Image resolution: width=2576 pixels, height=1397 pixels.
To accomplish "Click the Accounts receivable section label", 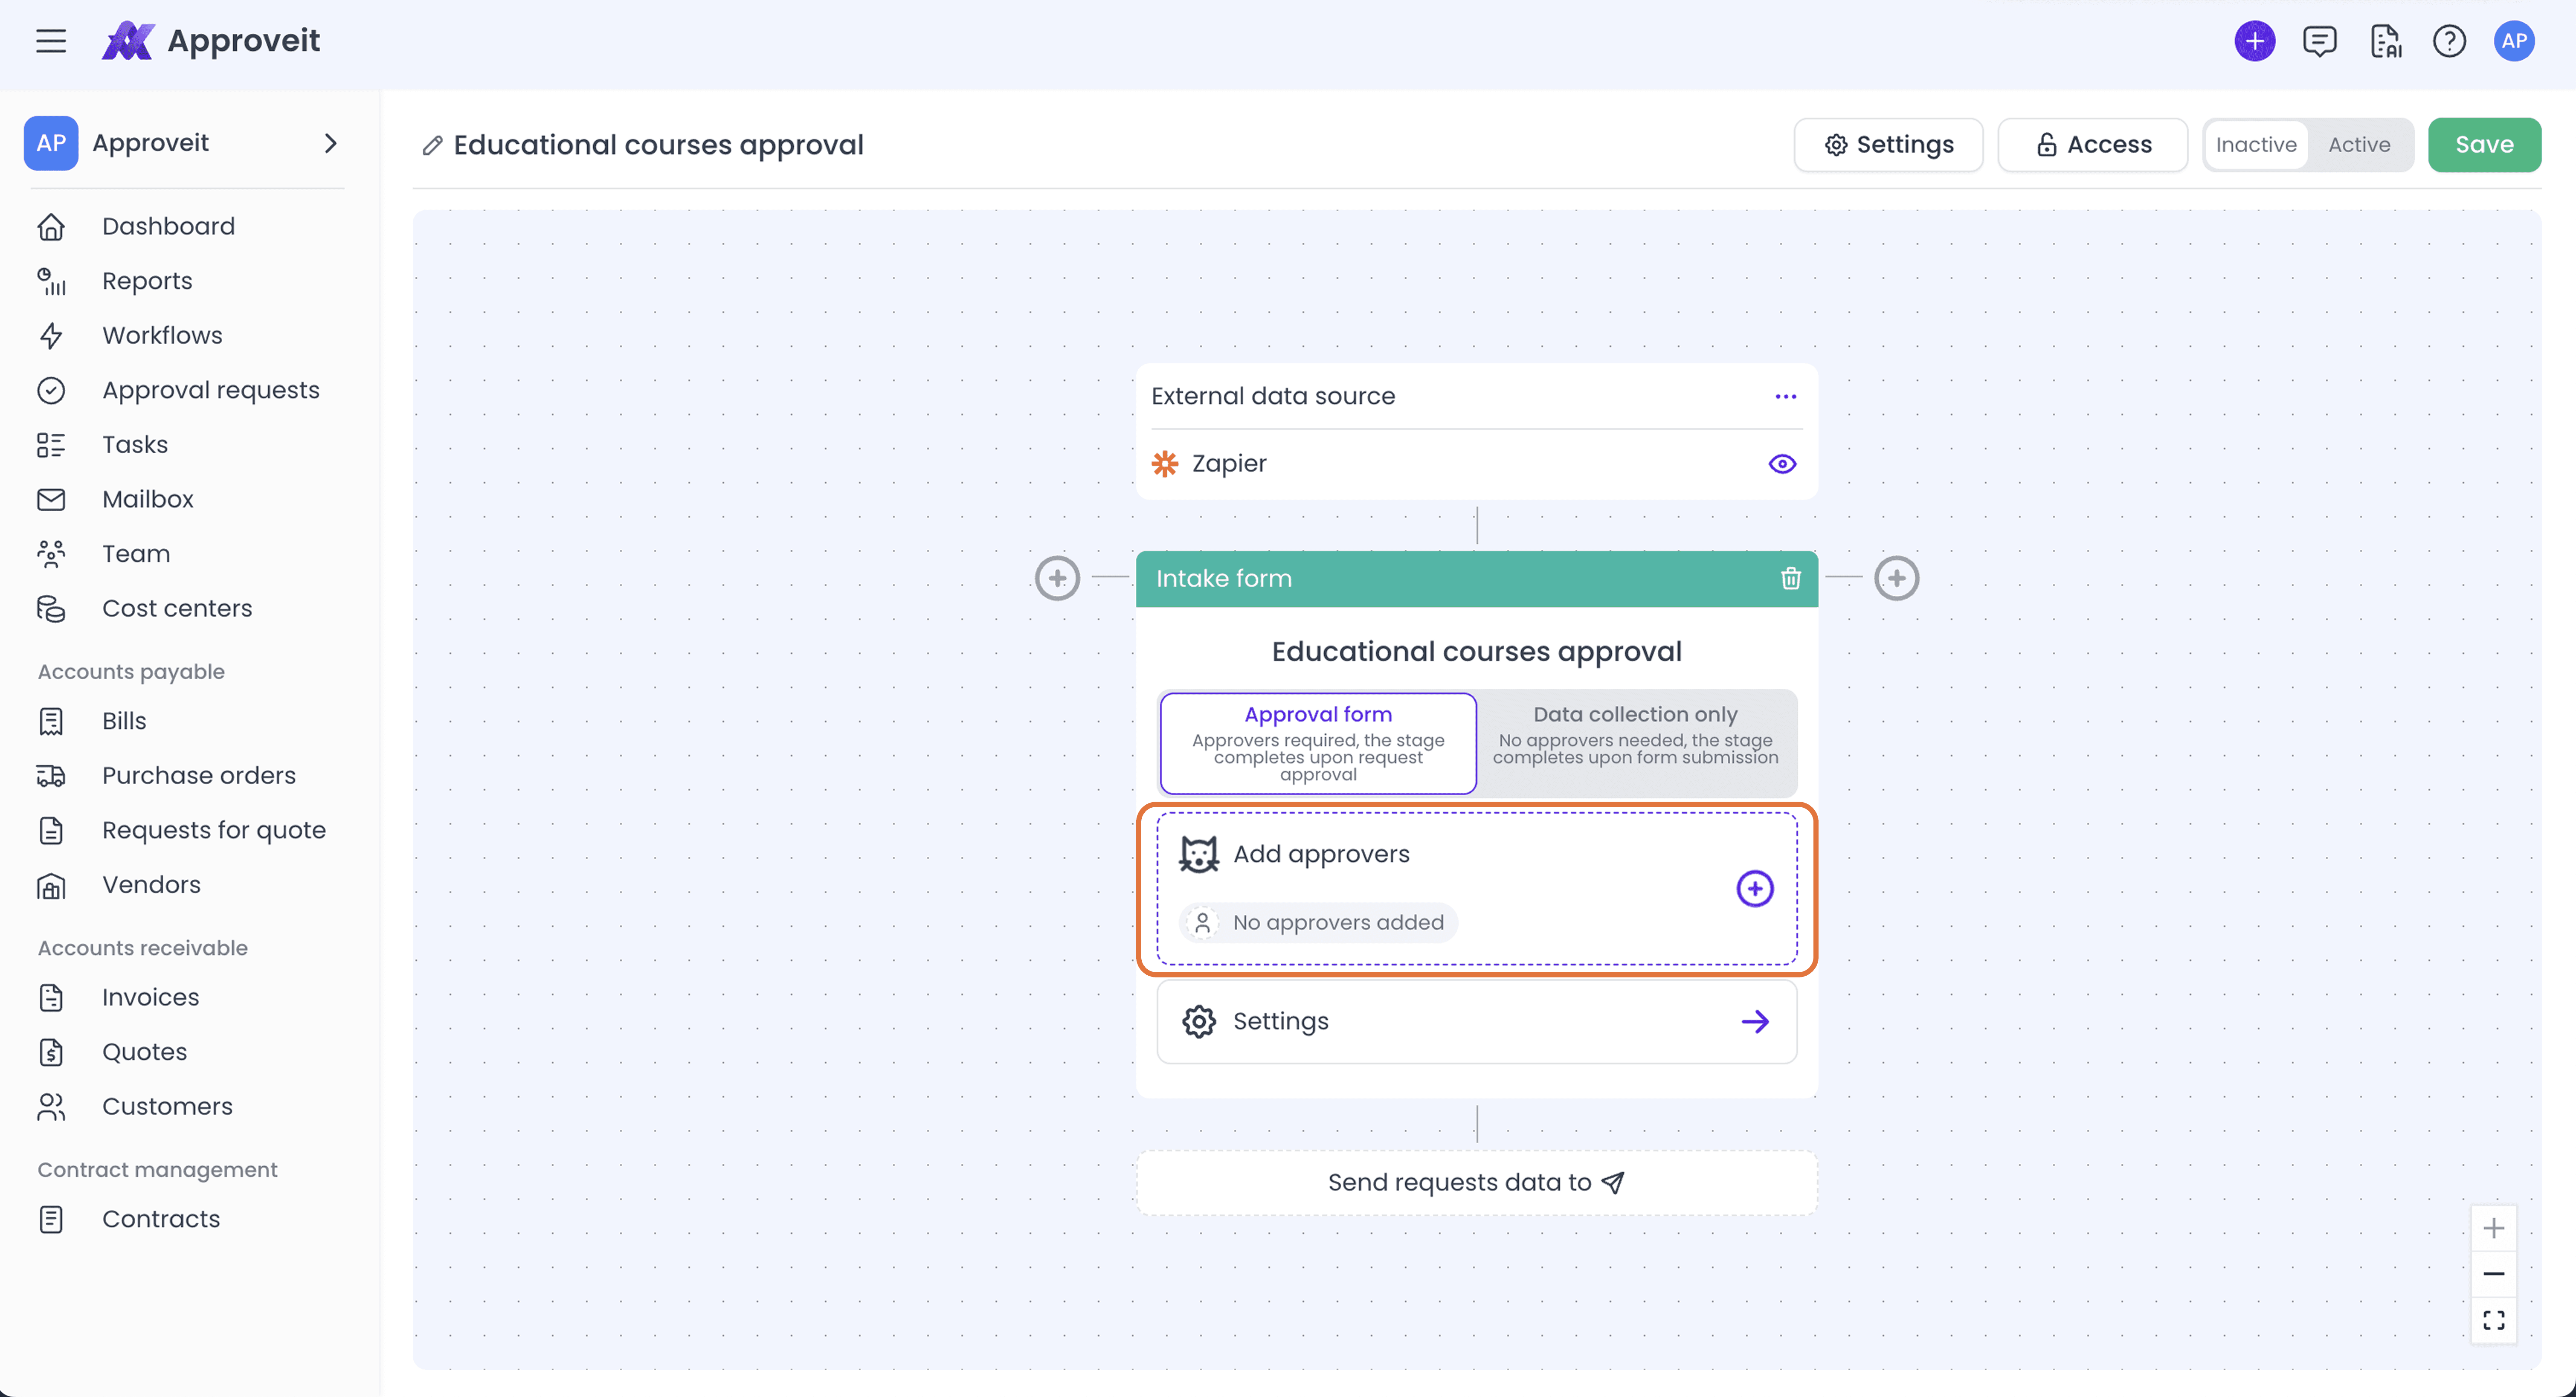I will (x=143, y=948).
